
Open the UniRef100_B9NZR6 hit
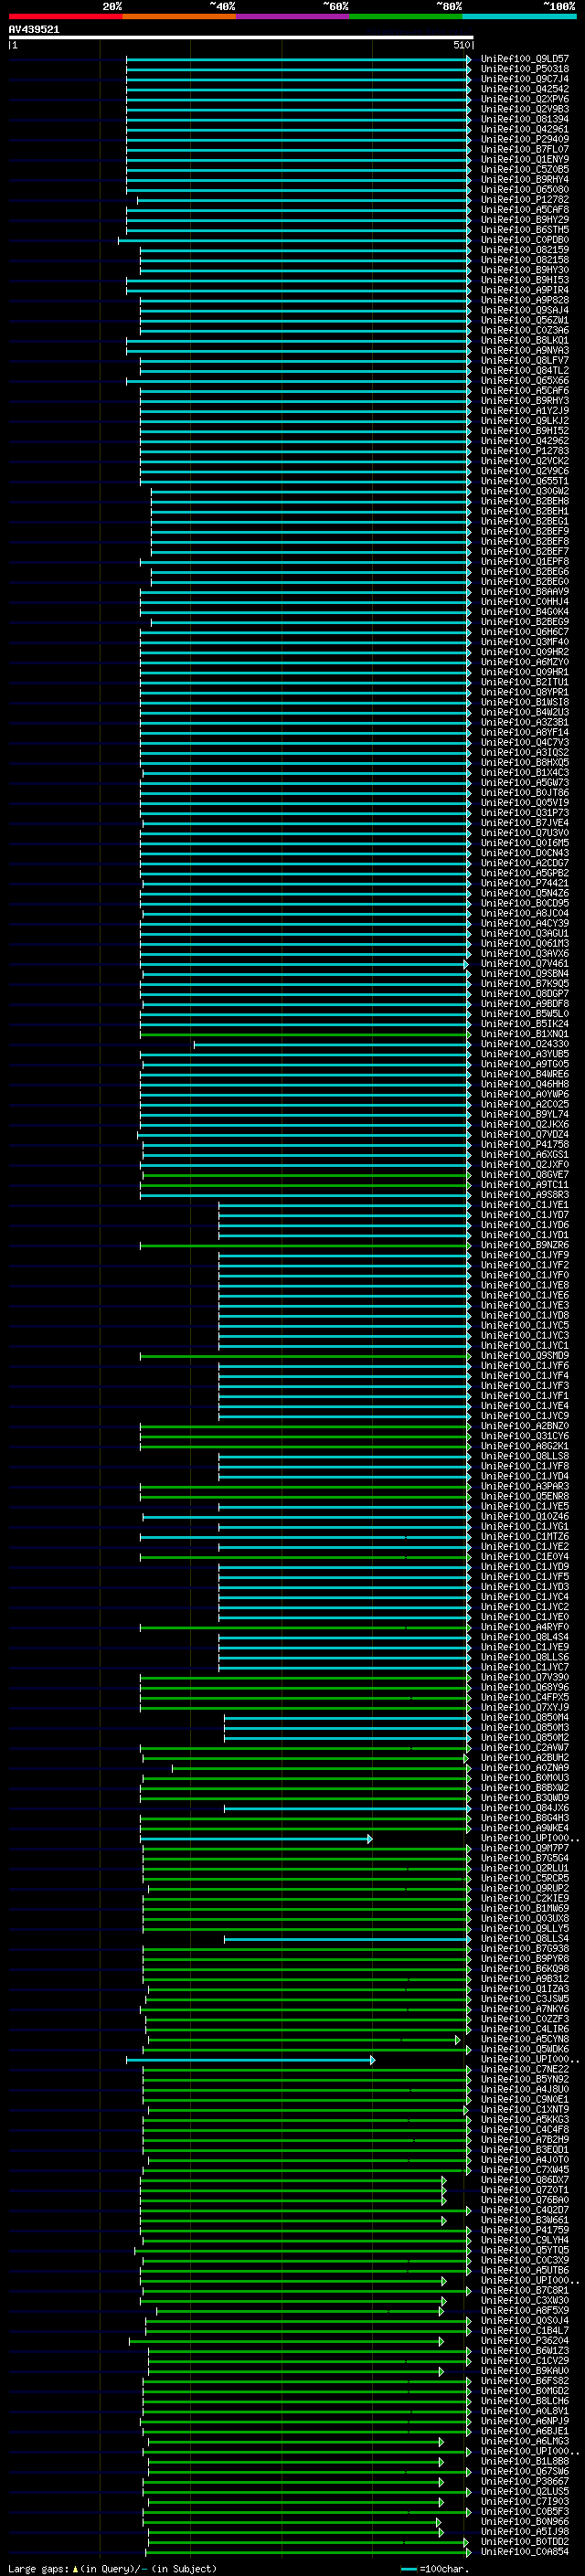coord(524,1245)
